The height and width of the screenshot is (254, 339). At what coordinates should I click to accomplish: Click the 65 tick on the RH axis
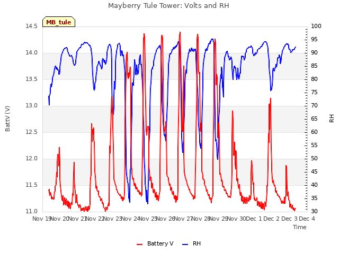314,119
